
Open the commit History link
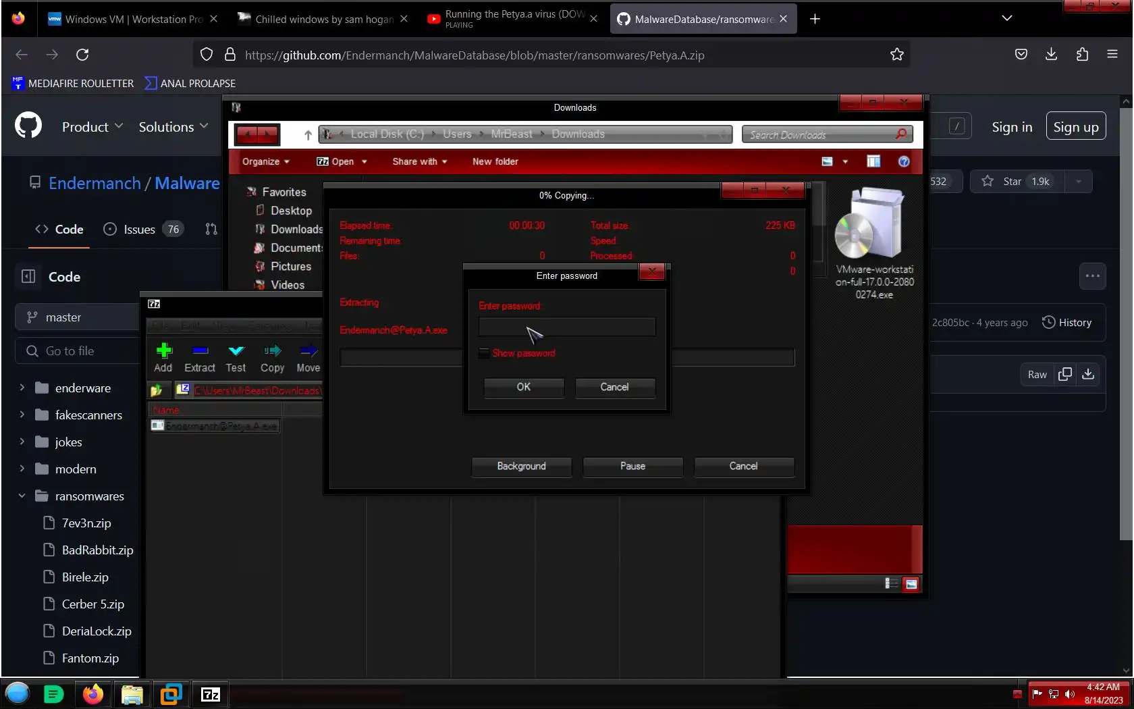pos(1067,322)
